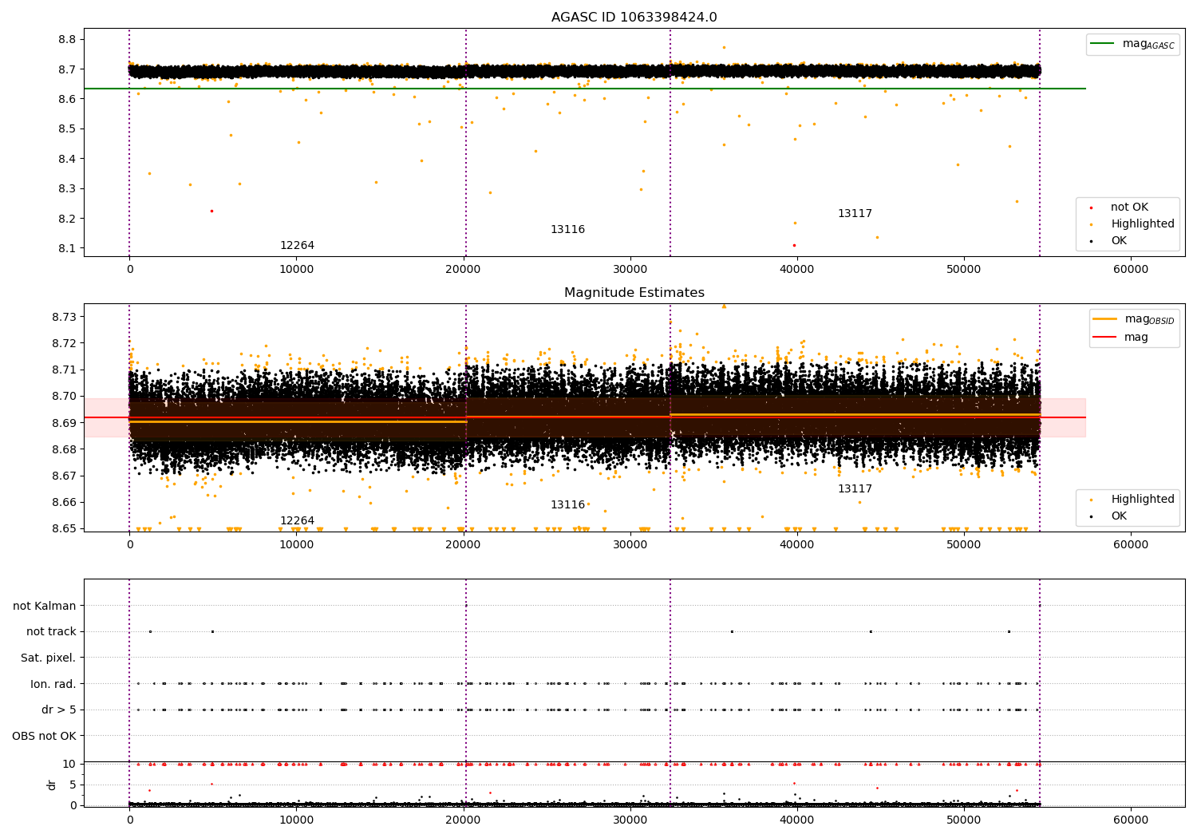Click the 10 tick on the dr axis

tap(69, 765)
